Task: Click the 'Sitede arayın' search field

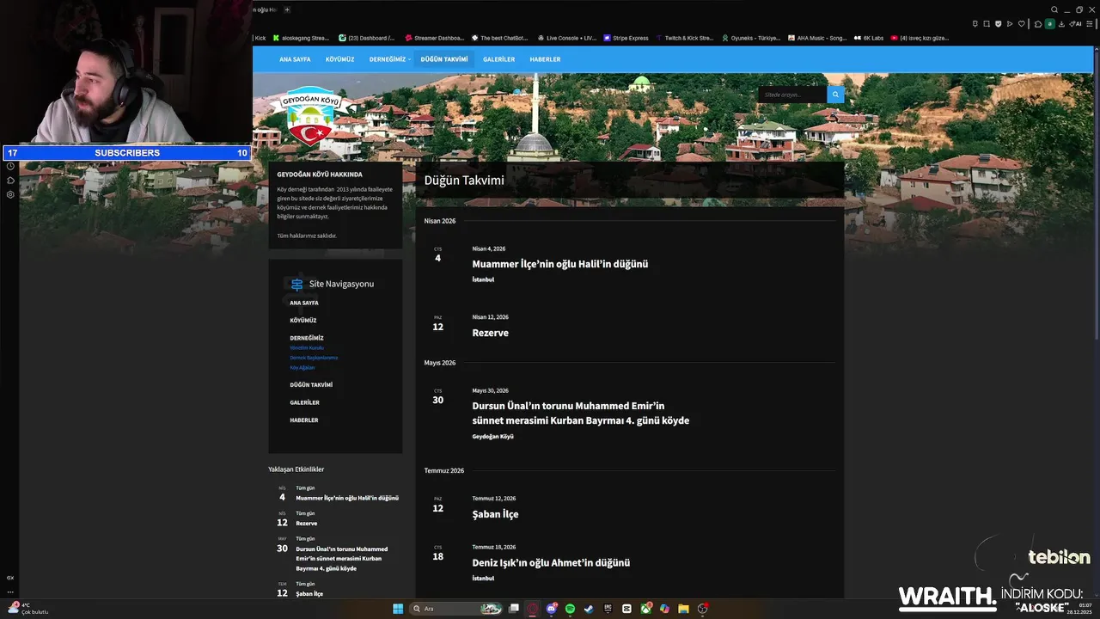Action: (792, 95)
